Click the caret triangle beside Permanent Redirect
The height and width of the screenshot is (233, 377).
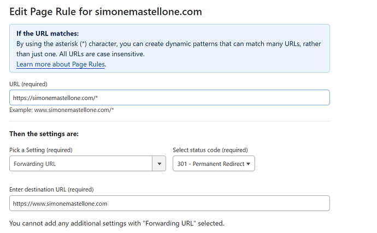point(249,164)
